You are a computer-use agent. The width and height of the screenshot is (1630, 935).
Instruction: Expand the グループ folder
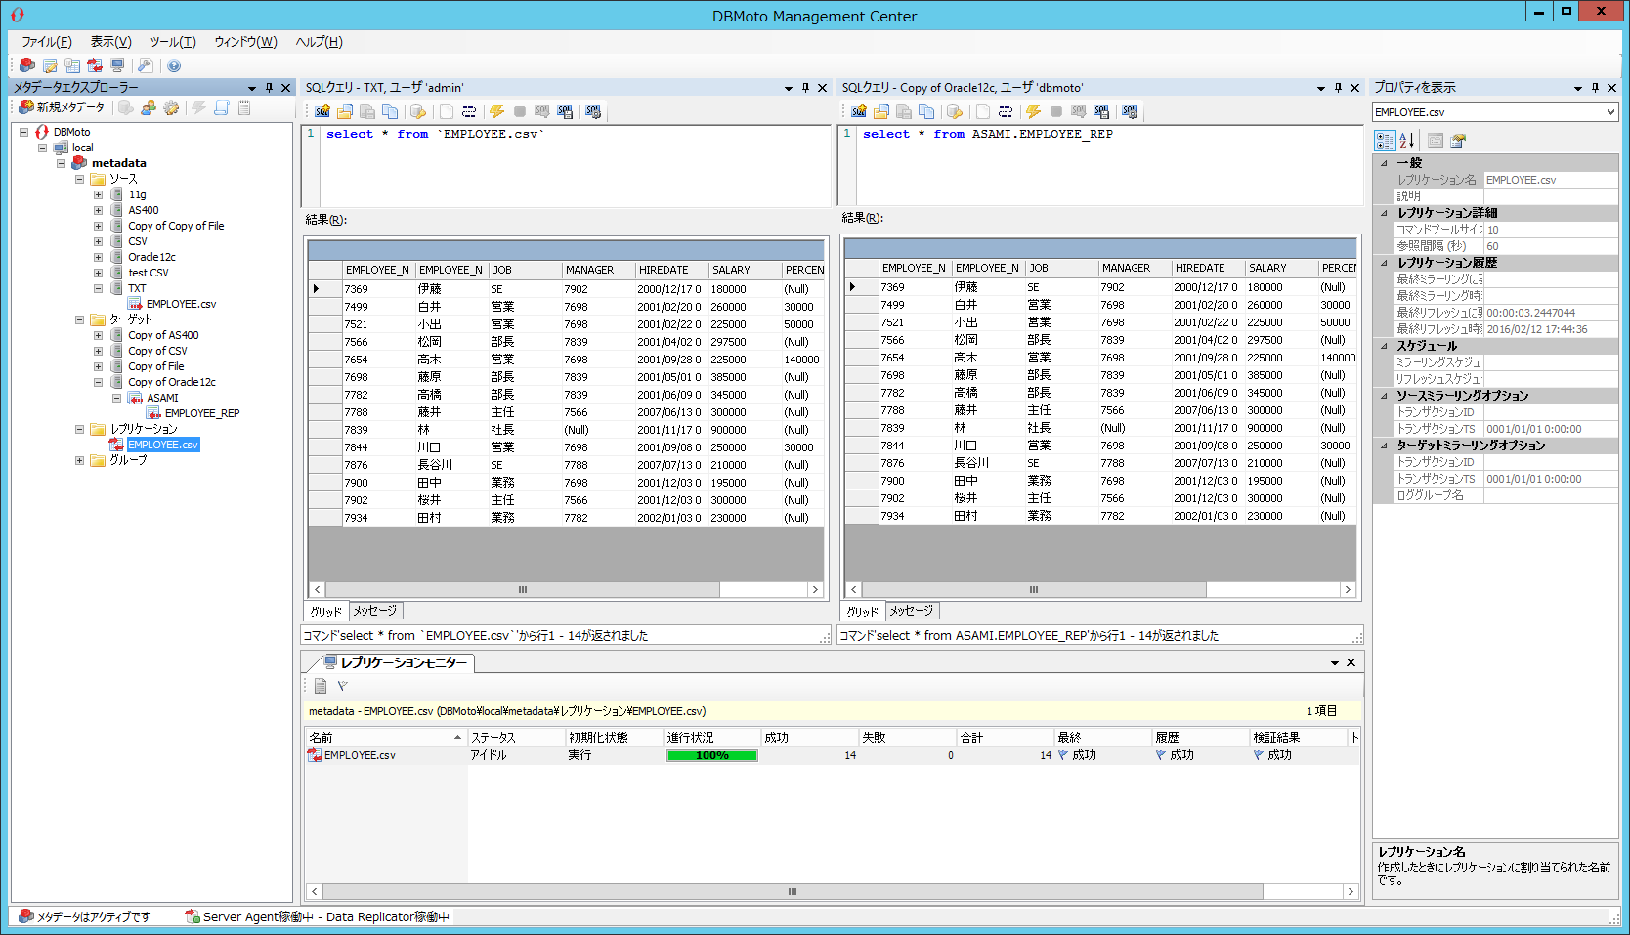(79, 460)
